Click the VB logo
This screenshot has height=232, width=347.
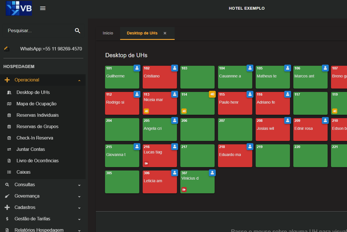tap(19, 8)
